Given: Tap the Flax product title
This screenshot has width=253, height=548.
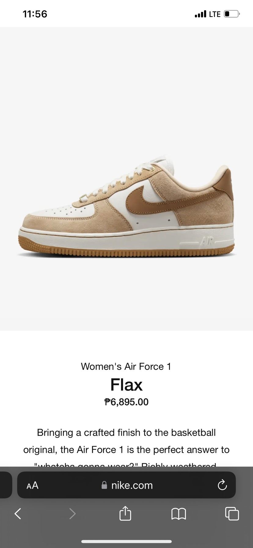Looking at the screenshot, I should point(127,384).
